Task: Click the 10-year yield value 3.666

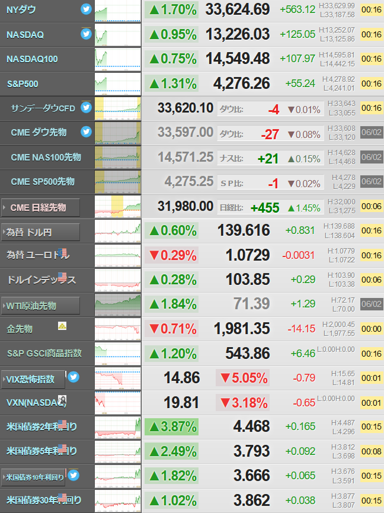Action: [252, 475]
